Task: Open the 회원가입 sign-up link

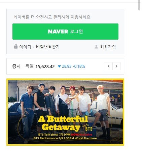Action: (x=108, y=47)
